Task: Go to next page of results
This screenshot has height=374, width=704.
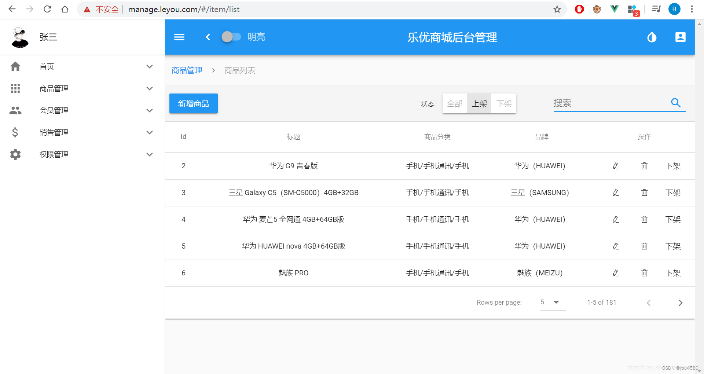Action: coord(680,303)
